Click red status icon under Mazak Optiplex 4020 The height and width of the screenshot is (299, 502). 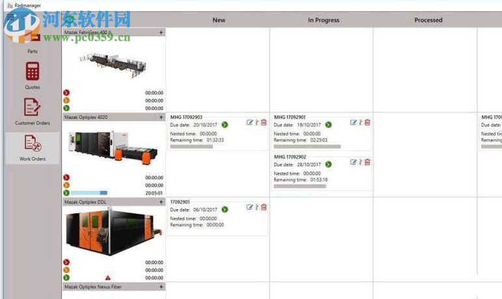[66, 178]
